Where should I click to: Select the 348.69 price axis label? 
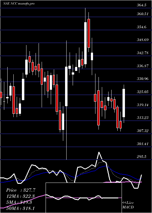point(142,40)
